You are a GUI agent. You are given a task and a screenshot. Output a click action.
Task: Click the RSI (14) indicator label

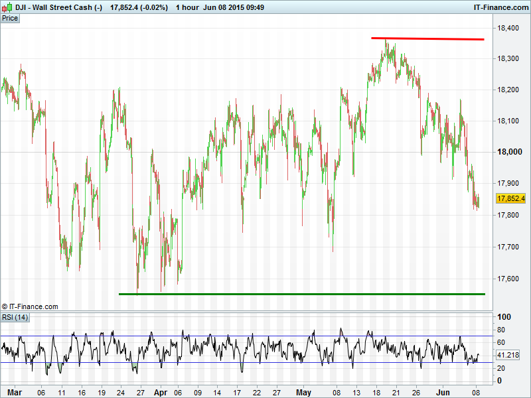[x=15, y=318]
